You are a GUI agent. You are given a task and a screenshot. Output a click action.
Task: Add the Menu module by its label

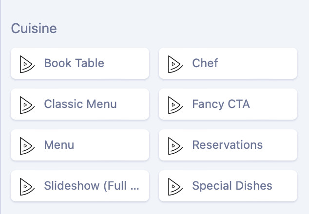pyautogui.click(x=59, y=145)
